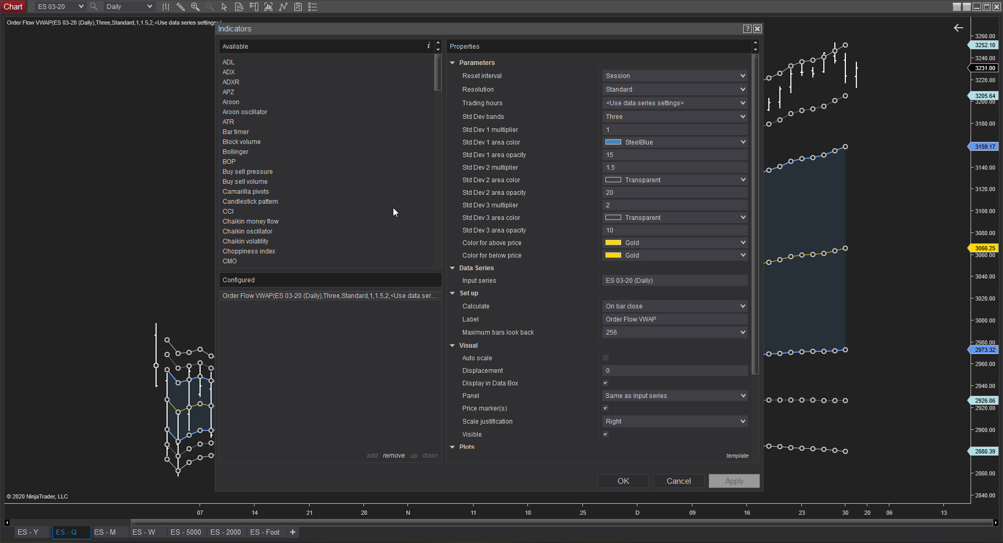Collapse the Data Series section
Viewport: 1003px width, 543px height.
point(453,268)
